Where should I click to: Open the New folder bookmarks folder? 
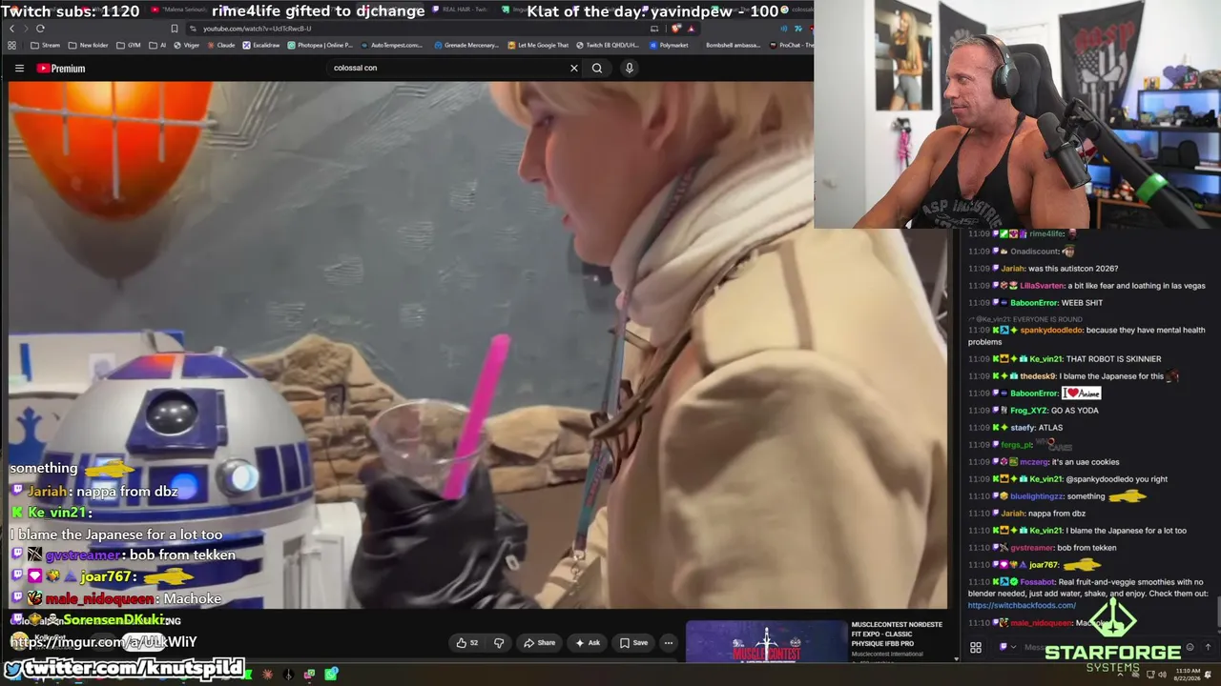[89, 45]
